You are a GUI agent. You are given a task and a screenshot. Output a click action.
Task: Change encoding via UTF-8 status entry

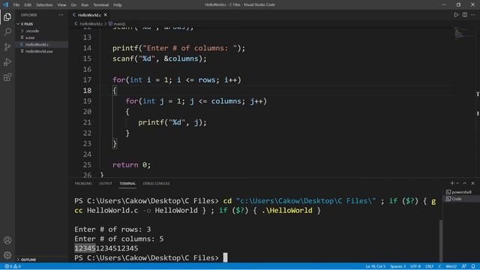click(415, 266)
